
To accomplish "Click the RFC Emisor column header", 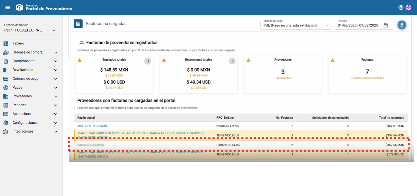I will tap(226, 118).
